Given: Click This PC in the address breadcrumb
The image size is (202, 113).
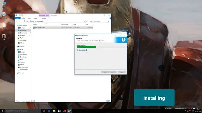Looking at the screenshot, I should coord(32,21).
